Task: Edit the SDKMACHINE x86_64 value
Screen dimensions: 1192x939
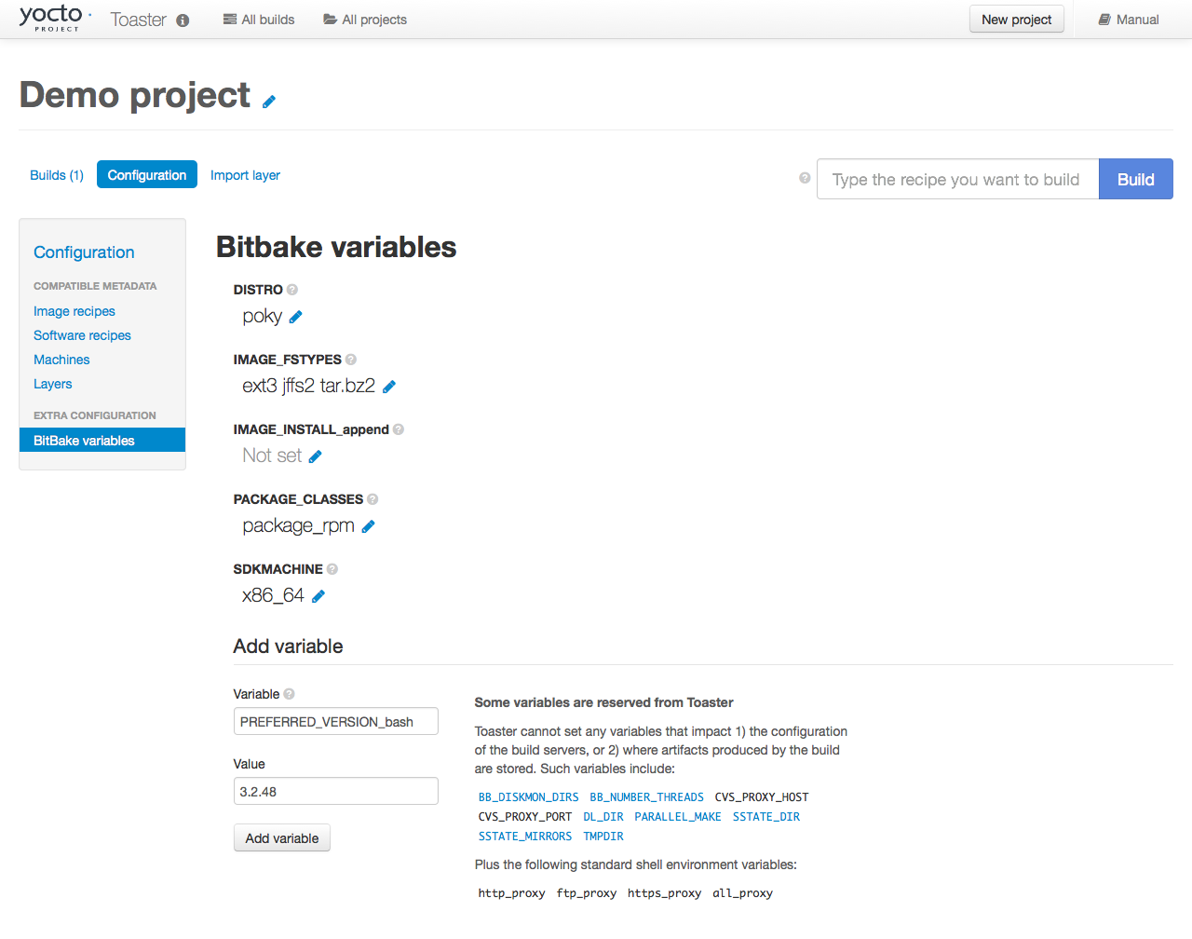Action: pyautogui.click(x=318, y=596)
